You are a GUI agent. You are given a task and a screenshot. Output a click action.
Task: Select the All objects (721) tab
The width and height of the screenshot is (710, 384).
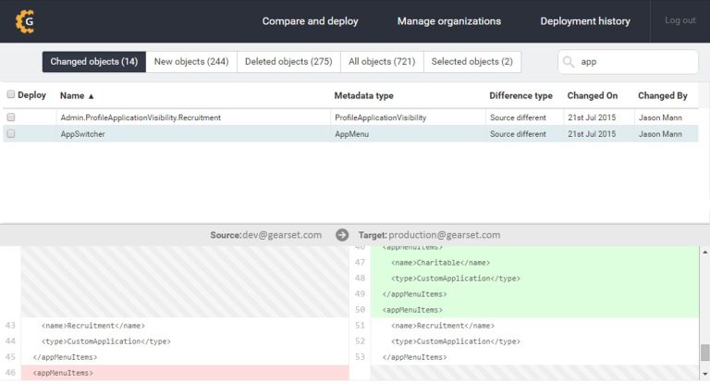coord(382,62)
